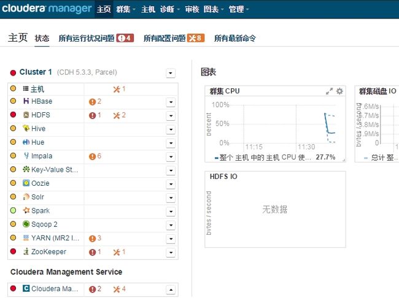Click the Impala service icon
The width and height of the screenshot is (399, 298).
coord(26,156)
